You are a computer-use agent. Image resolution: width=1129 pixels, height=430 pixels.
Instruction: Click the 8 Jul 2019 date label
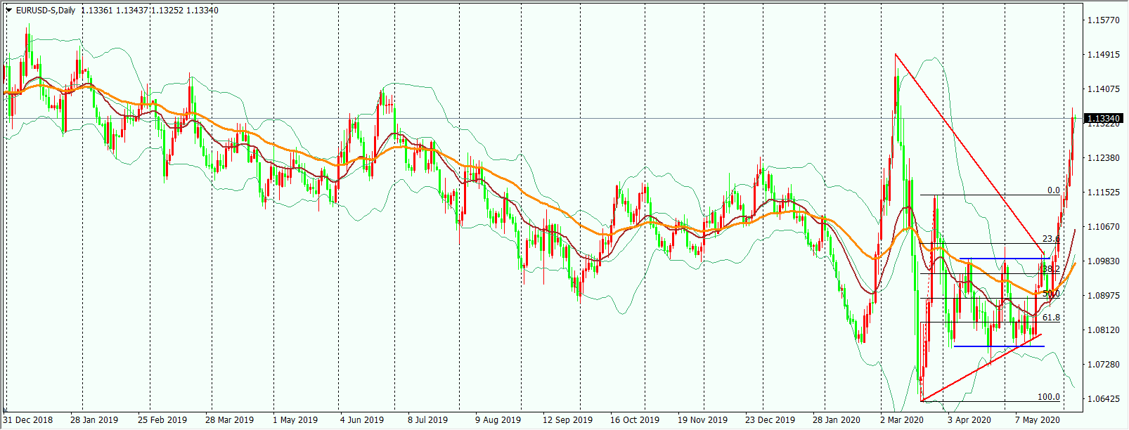[427, 420]
